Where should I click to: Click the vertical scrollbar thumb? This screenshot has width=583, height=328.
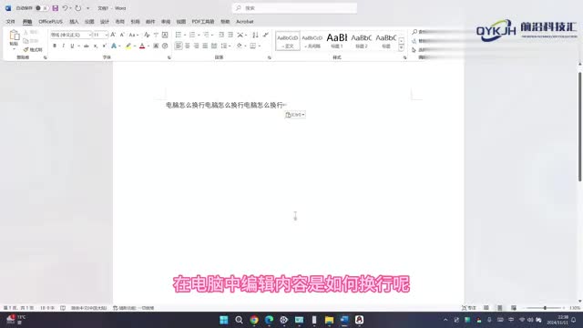tap(579, 127)
